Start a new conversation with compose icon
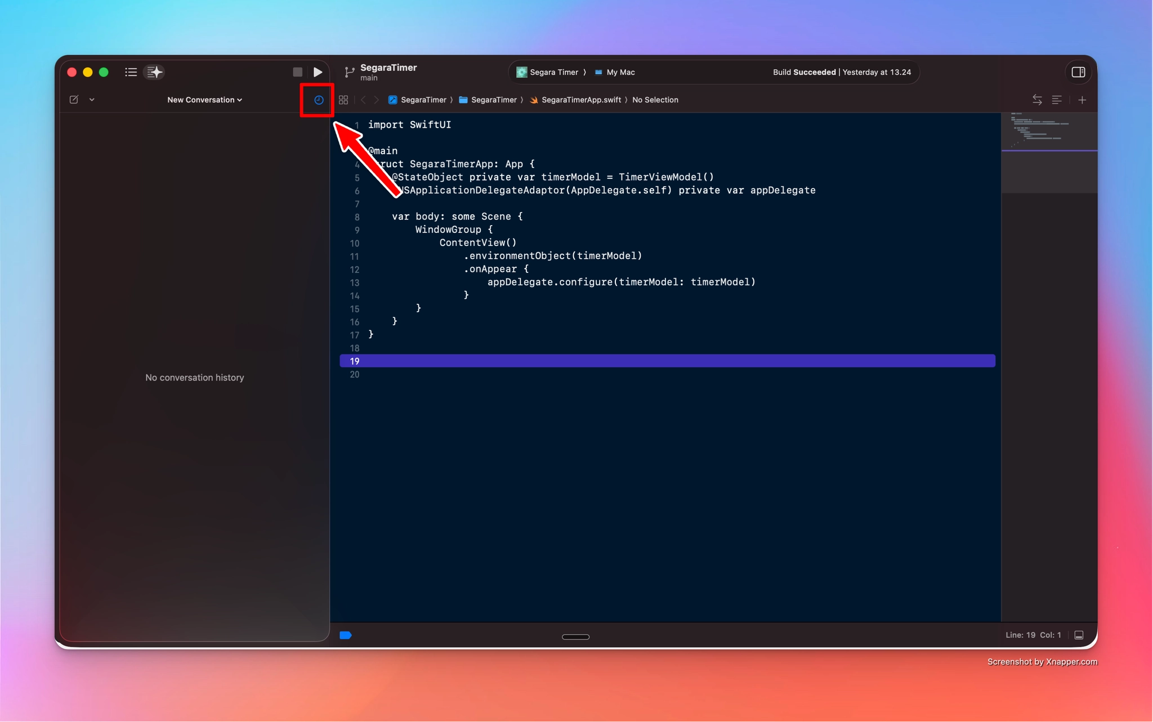1153x722 pixels. pyautogui.click(x=74, y=100)
